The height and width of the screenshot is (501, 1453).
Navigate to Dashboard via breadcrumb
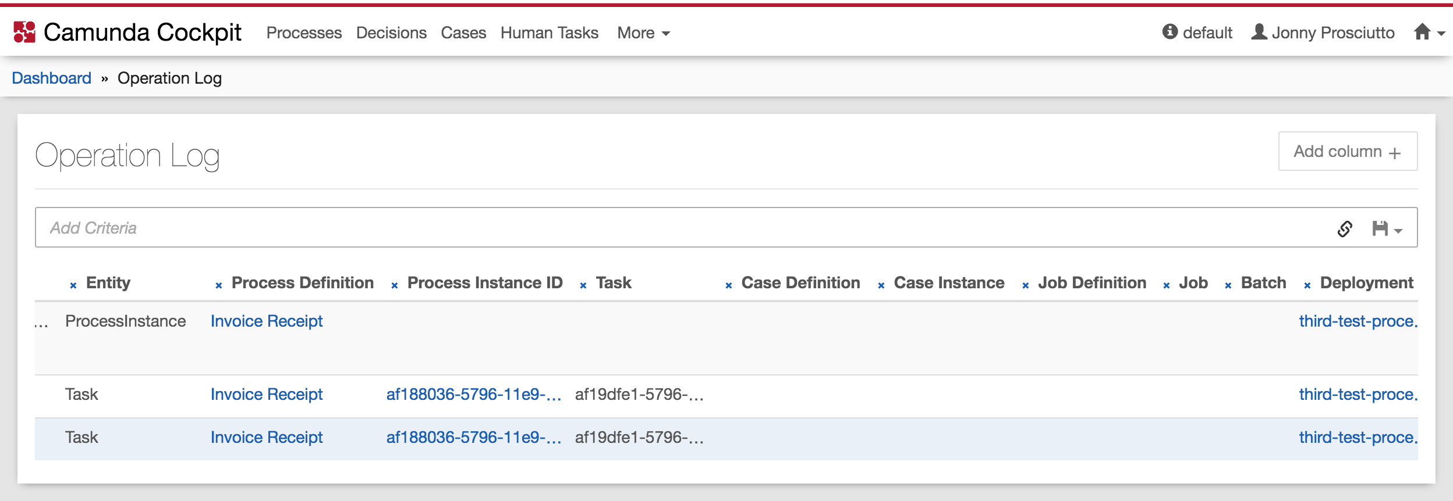point(52,78)
